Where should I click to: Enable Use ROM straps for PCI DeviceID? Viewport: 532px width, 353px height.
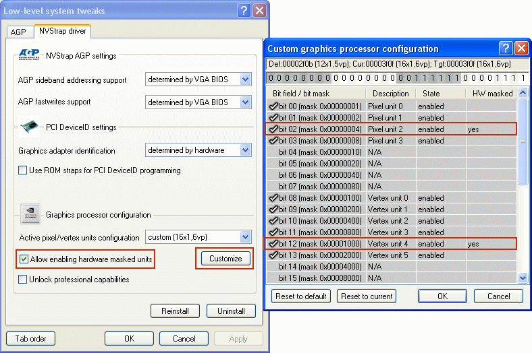pyautogui.click(x=23, y=170)
